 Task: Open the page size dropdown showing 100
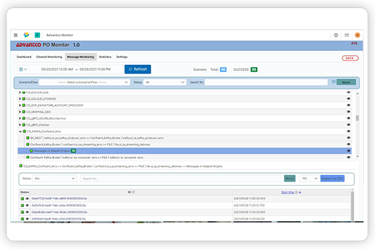point(309,178)
